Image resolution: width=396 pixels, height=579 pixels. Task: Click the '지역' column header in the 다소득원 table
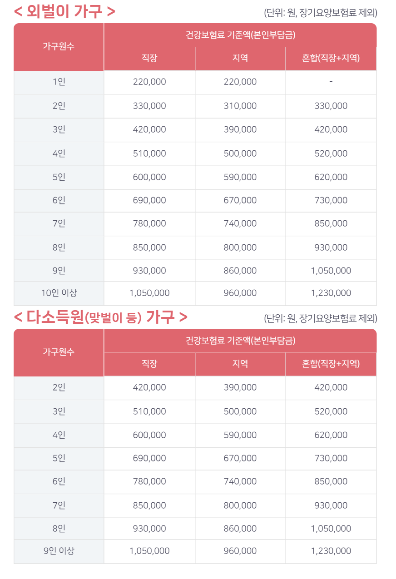[240, 364]
